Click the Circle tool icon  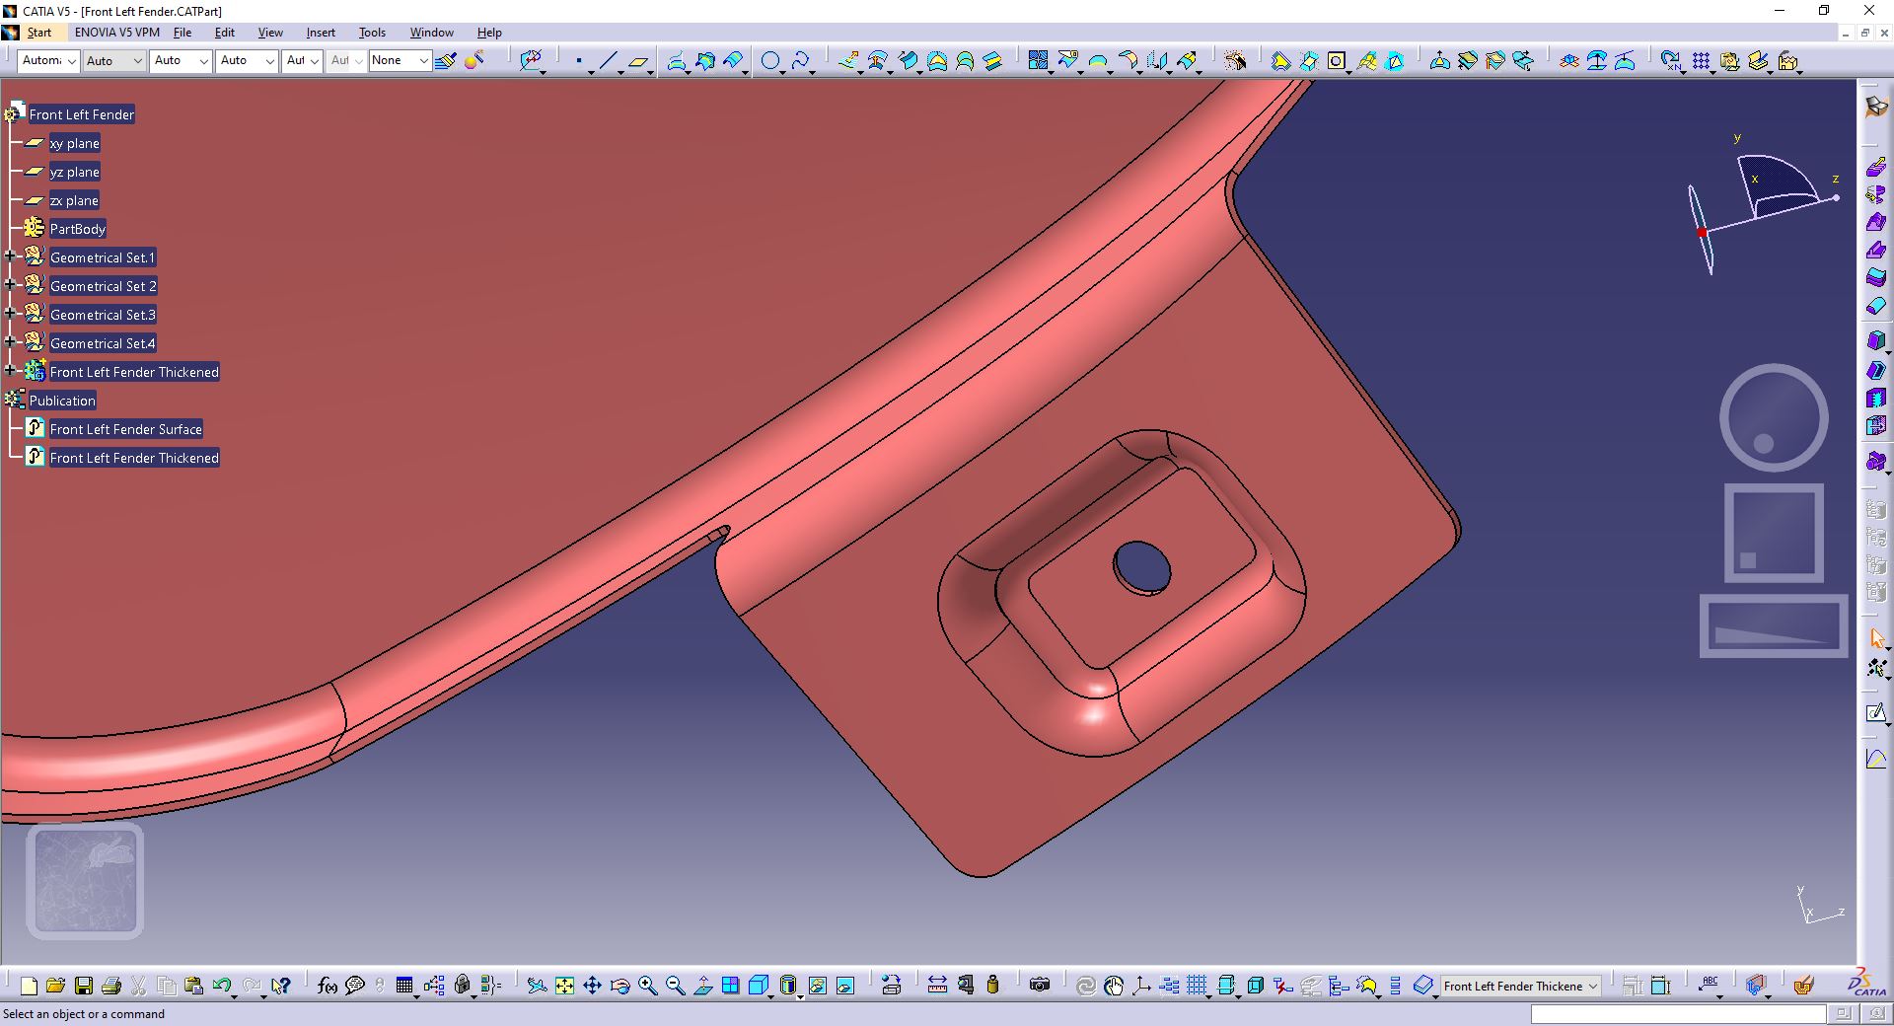(770, 61)
